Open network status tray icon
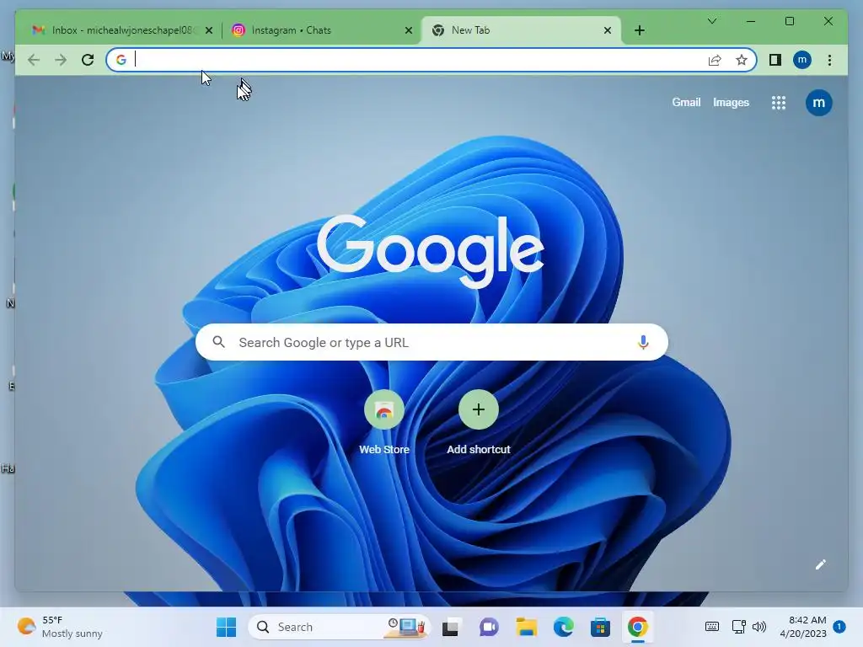 (x=738, y=627)
